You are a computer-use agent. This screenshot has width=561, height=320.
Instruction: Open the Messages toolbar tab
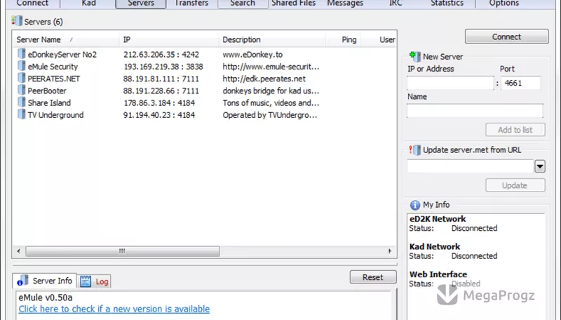pyautogui.click(x=345, y=4)
